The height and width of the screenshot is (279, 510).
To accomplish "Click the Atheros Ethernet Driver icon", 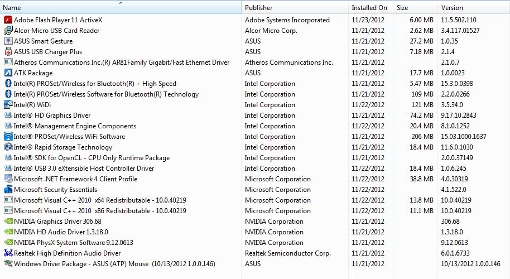I will pos(8,62).
